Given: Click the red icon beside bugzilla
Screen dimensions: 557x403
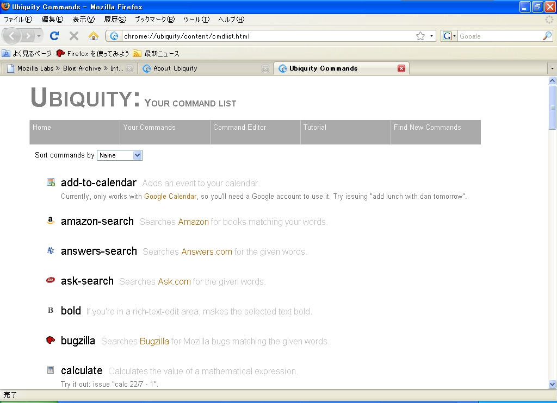Looking at the screenshot, I should (x=51, y=340).
